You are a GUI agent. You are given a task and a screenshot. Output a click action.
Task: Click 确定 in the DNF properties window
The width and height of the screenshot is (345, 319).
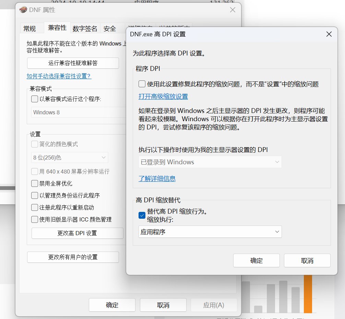coord(112,305)
